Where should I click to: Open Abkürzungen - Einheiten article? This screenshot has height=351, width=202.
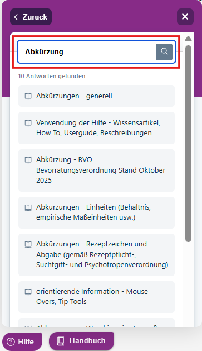click(x=96, y=212)
